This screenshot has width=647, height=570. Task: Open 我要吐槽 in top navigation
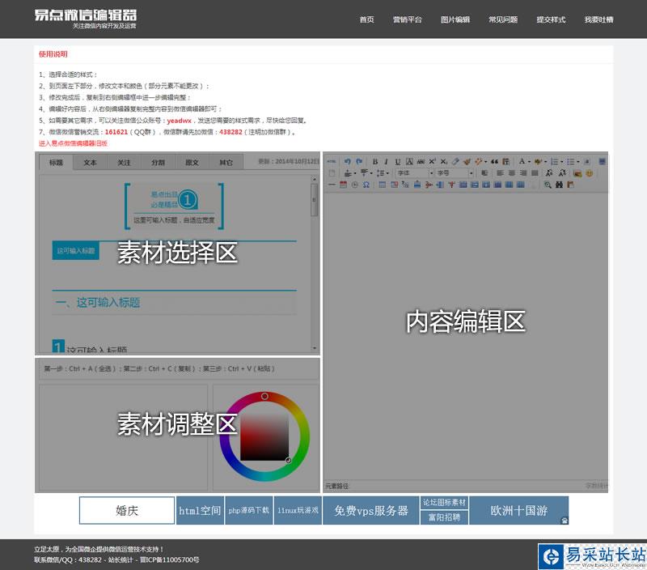click(x=598, y=19)
